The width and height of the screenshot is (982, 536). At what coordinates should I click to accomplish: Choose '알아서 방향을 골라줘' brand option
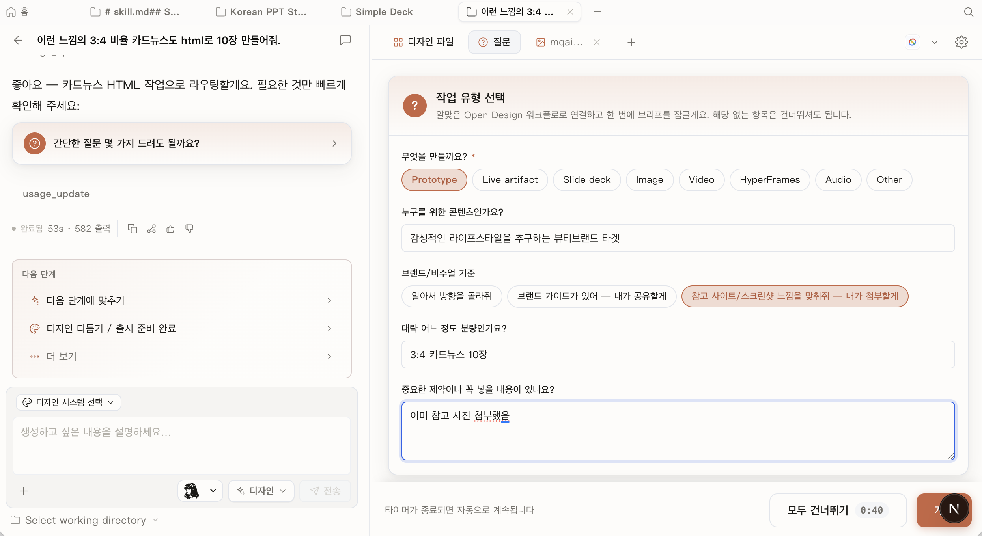click(452, 296)
